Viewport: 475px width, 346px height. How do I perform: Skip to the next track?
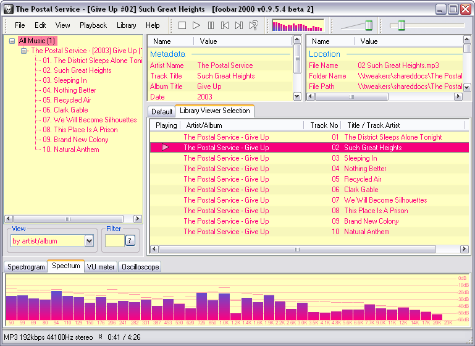pos(239,25)
